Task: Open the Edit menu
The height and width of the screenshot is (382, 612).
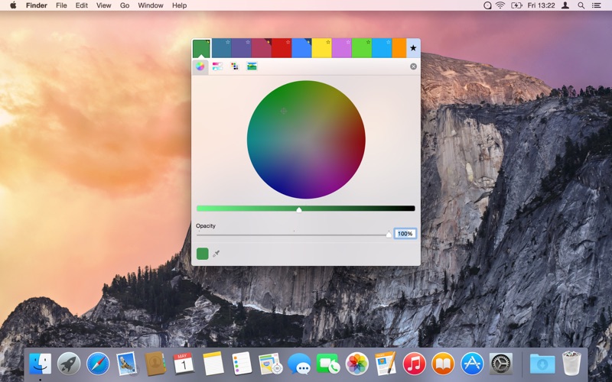Action: [81, 5]
